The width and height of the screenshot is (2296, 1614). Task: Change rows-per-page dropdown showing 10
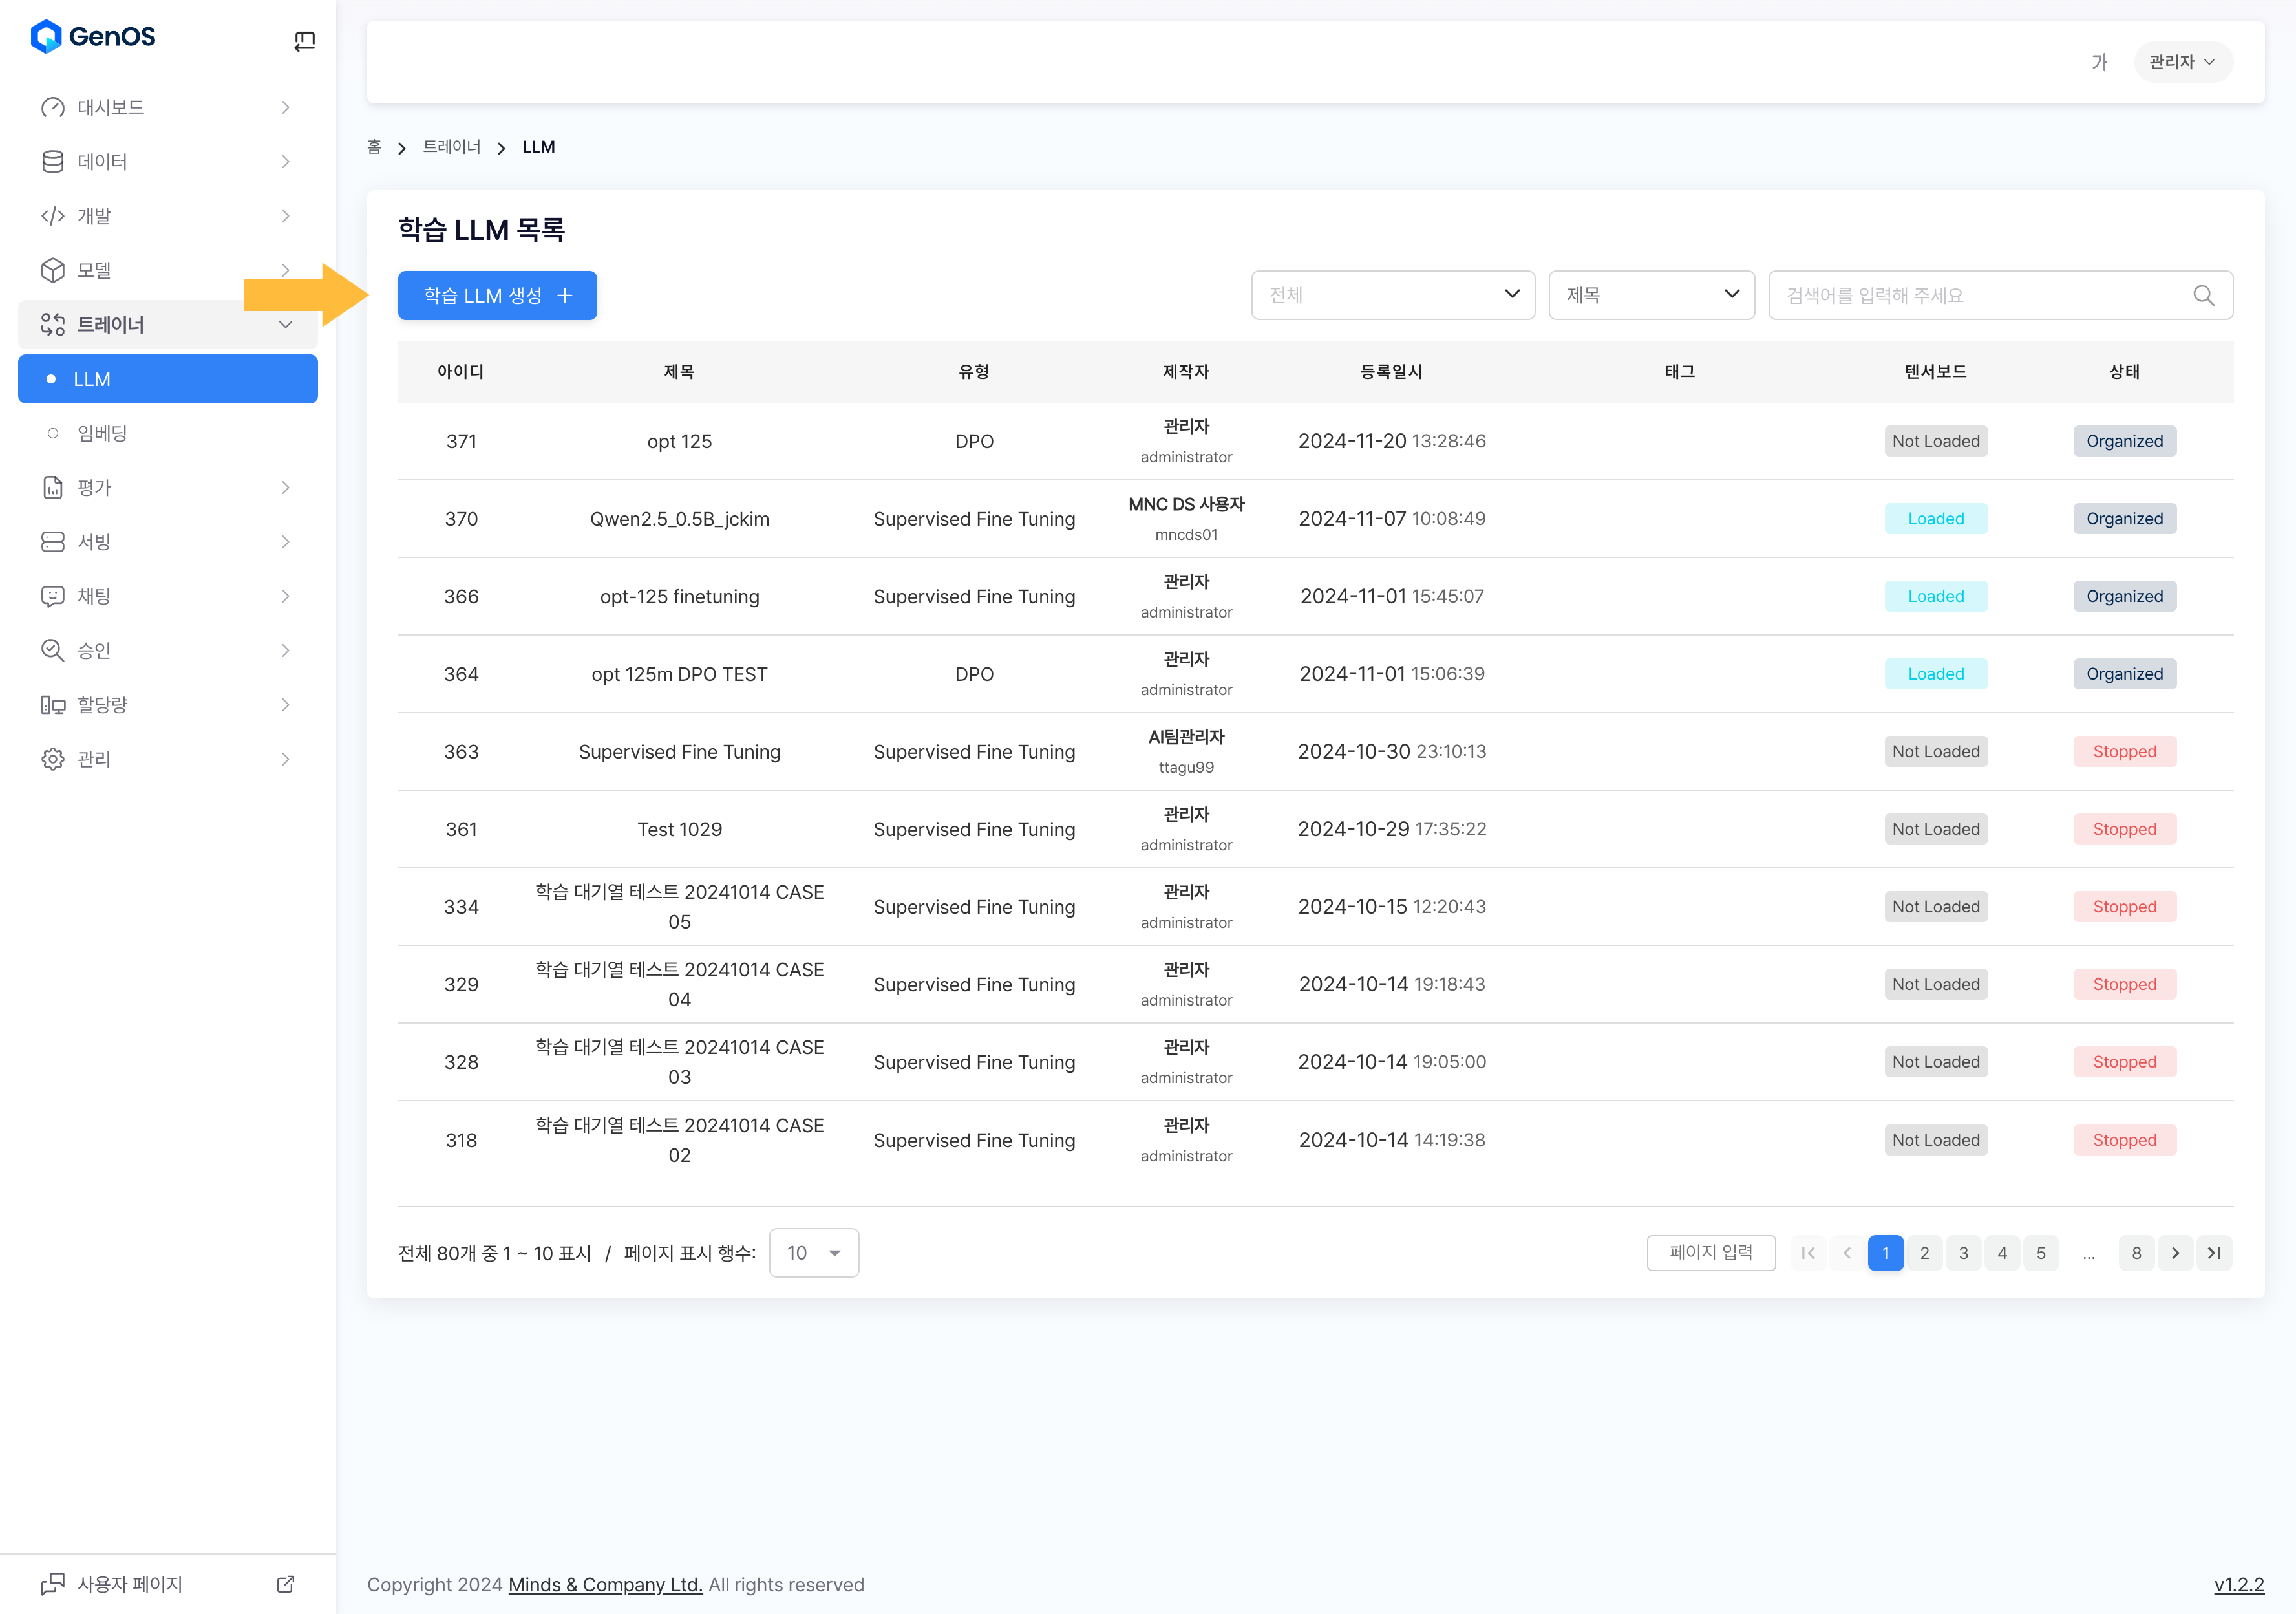click(813, 1253)
